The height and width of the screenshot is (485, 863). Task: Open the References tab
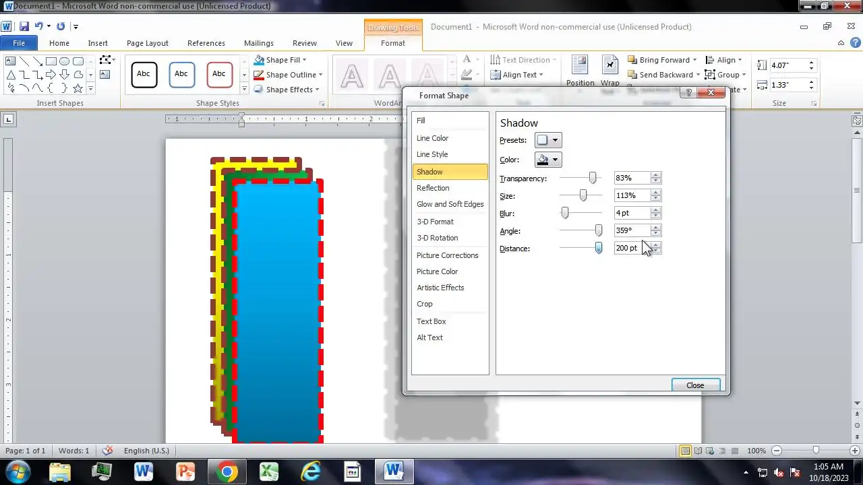[206, 43]
